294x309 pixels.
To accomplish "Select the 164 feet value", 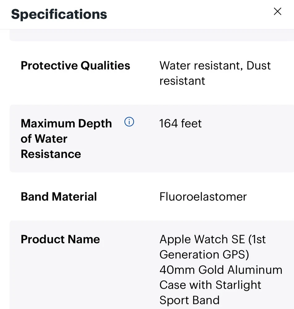I will tap(180, 124).
